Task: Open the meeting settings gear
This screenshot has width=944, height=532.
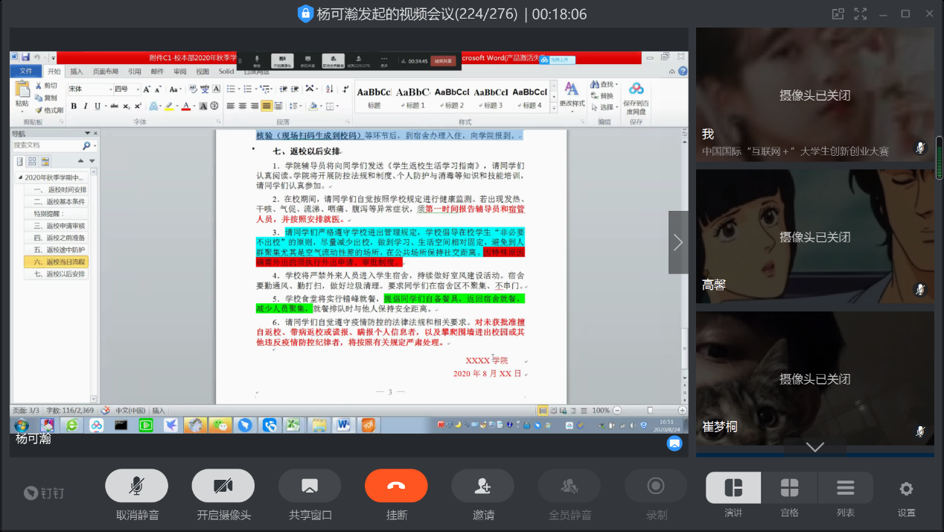Action: click(x=906, y=489)
